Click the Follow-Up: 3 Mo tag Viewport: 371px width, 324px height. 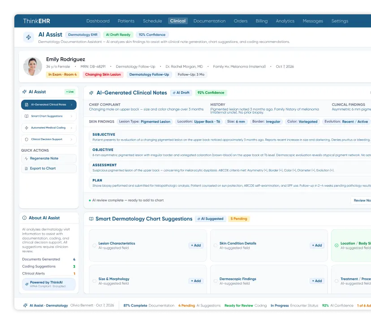[x=191, y=74]
